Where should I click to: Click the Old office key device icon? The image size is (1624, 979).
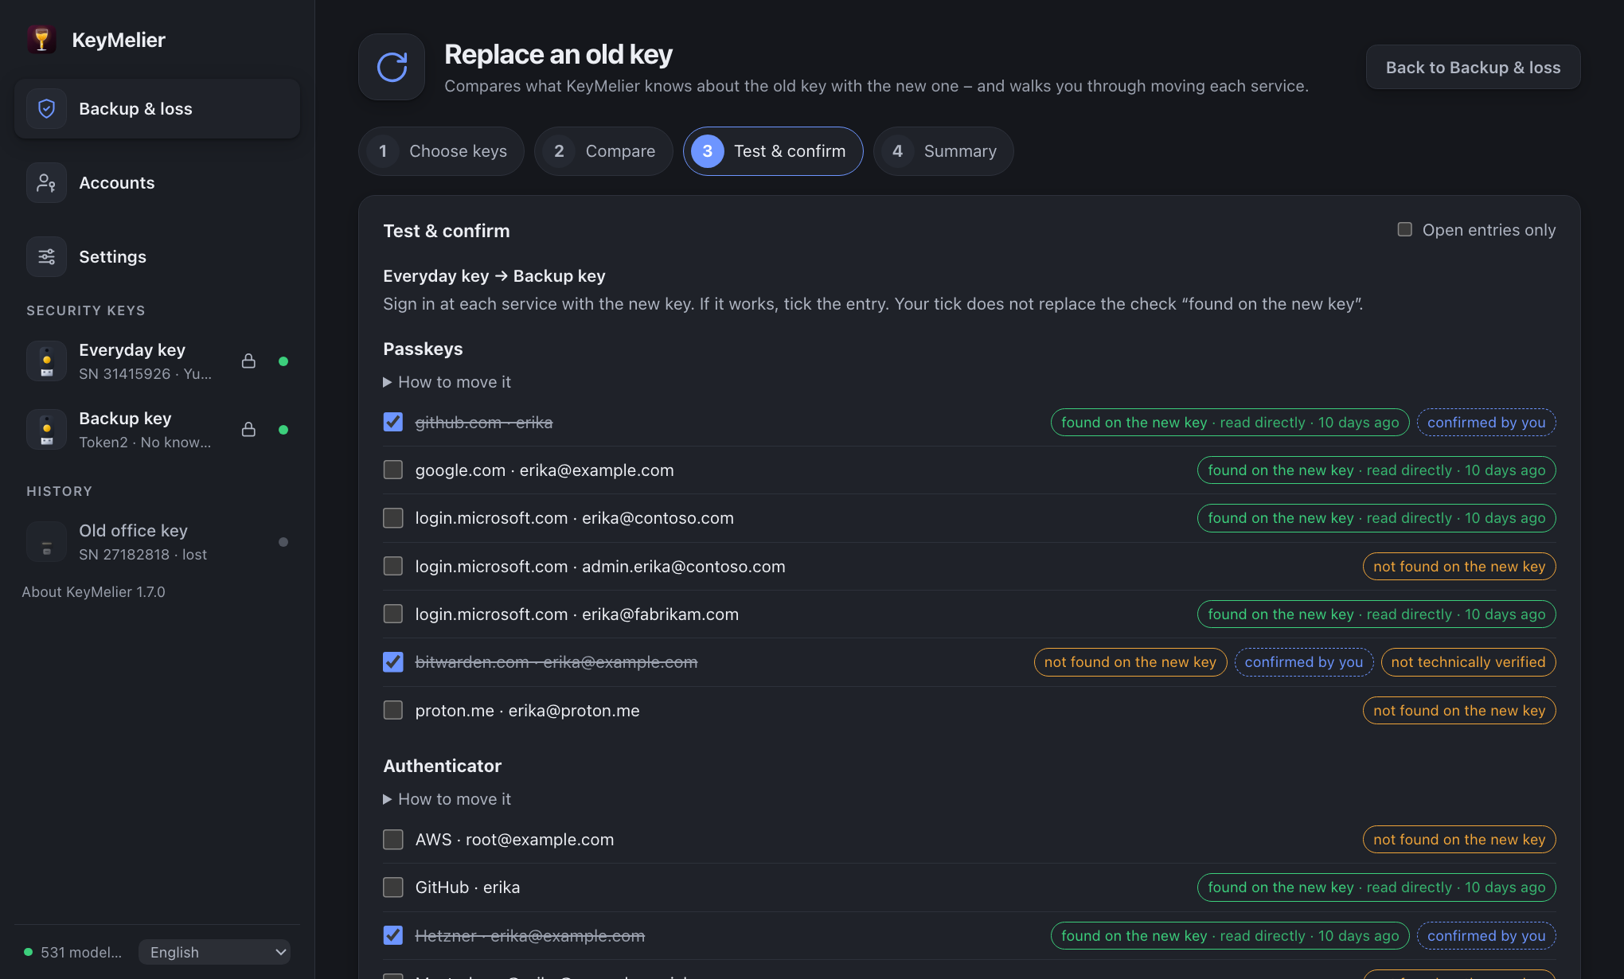pyautogui.click(x=47, y=542)
